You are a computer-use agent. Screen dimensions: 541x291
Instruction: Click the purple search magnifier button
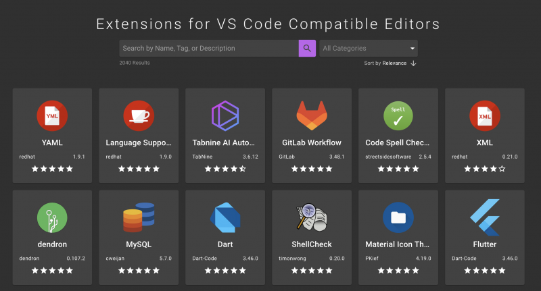[307, 48]
